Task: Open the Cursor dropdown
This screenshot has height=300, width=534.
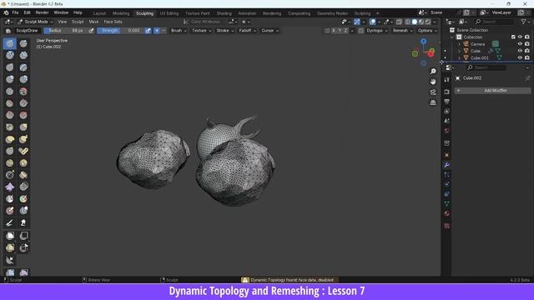Action: click(x=270, y=31)
